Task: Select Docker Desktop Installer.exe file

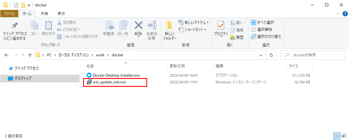Action: [116, 75]
